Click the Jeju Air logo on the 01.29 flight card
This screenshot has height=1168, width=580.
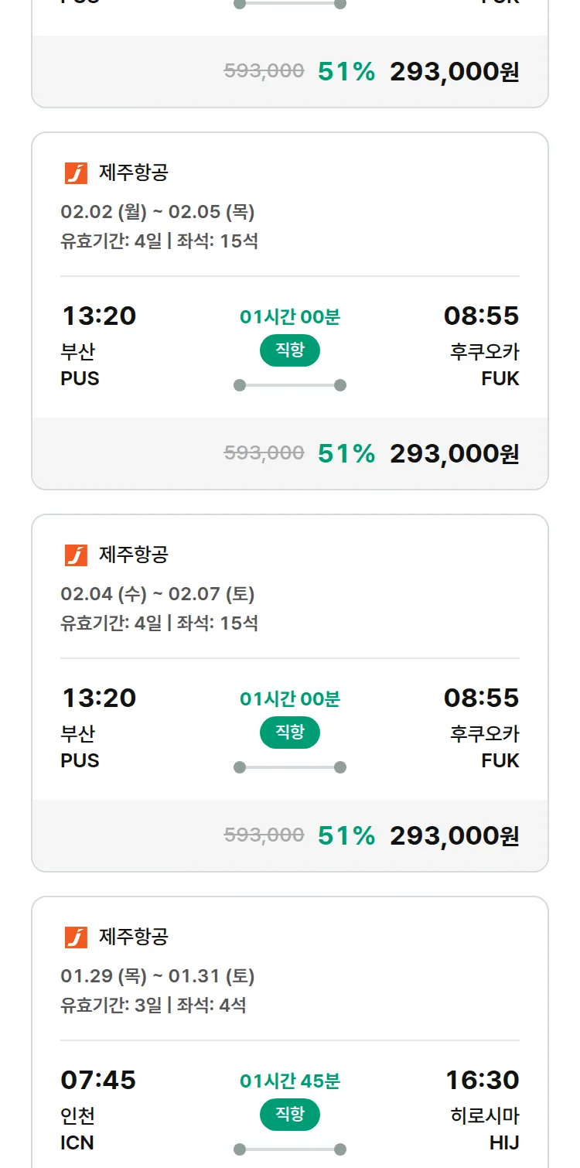pos(76,937)
